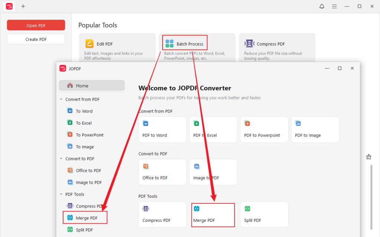
Task: Click the Open PDF button
Action: click(x=36, y=25)
